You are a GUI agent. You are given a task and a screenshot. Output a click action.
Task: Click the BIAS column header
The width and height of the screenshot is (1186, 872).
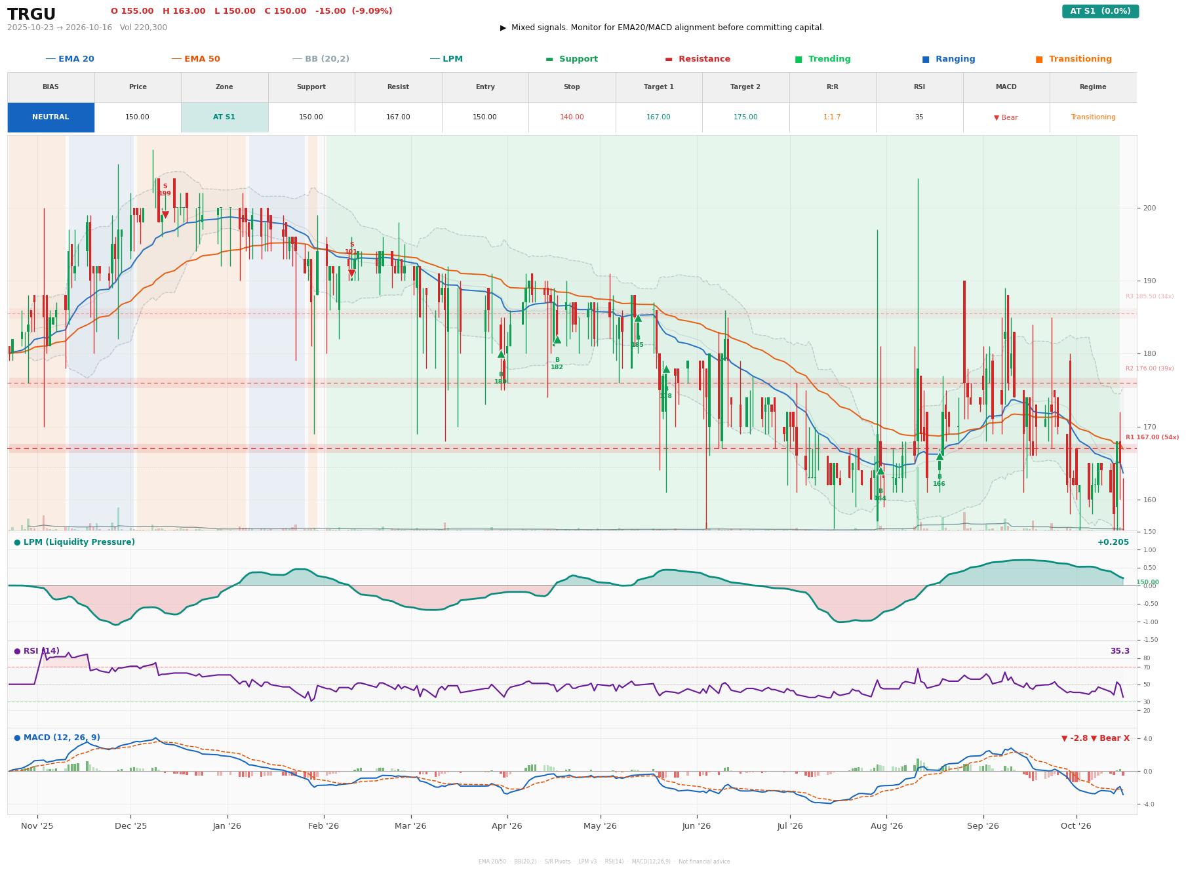tap(50, 87)
